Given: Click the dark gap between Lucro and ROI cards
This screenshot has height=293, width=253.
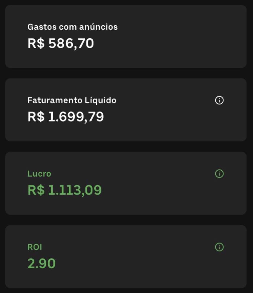Looking at the screenshot, I should 126,220.
